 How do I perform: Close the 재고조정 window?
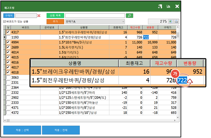click(x=177, y=6)
